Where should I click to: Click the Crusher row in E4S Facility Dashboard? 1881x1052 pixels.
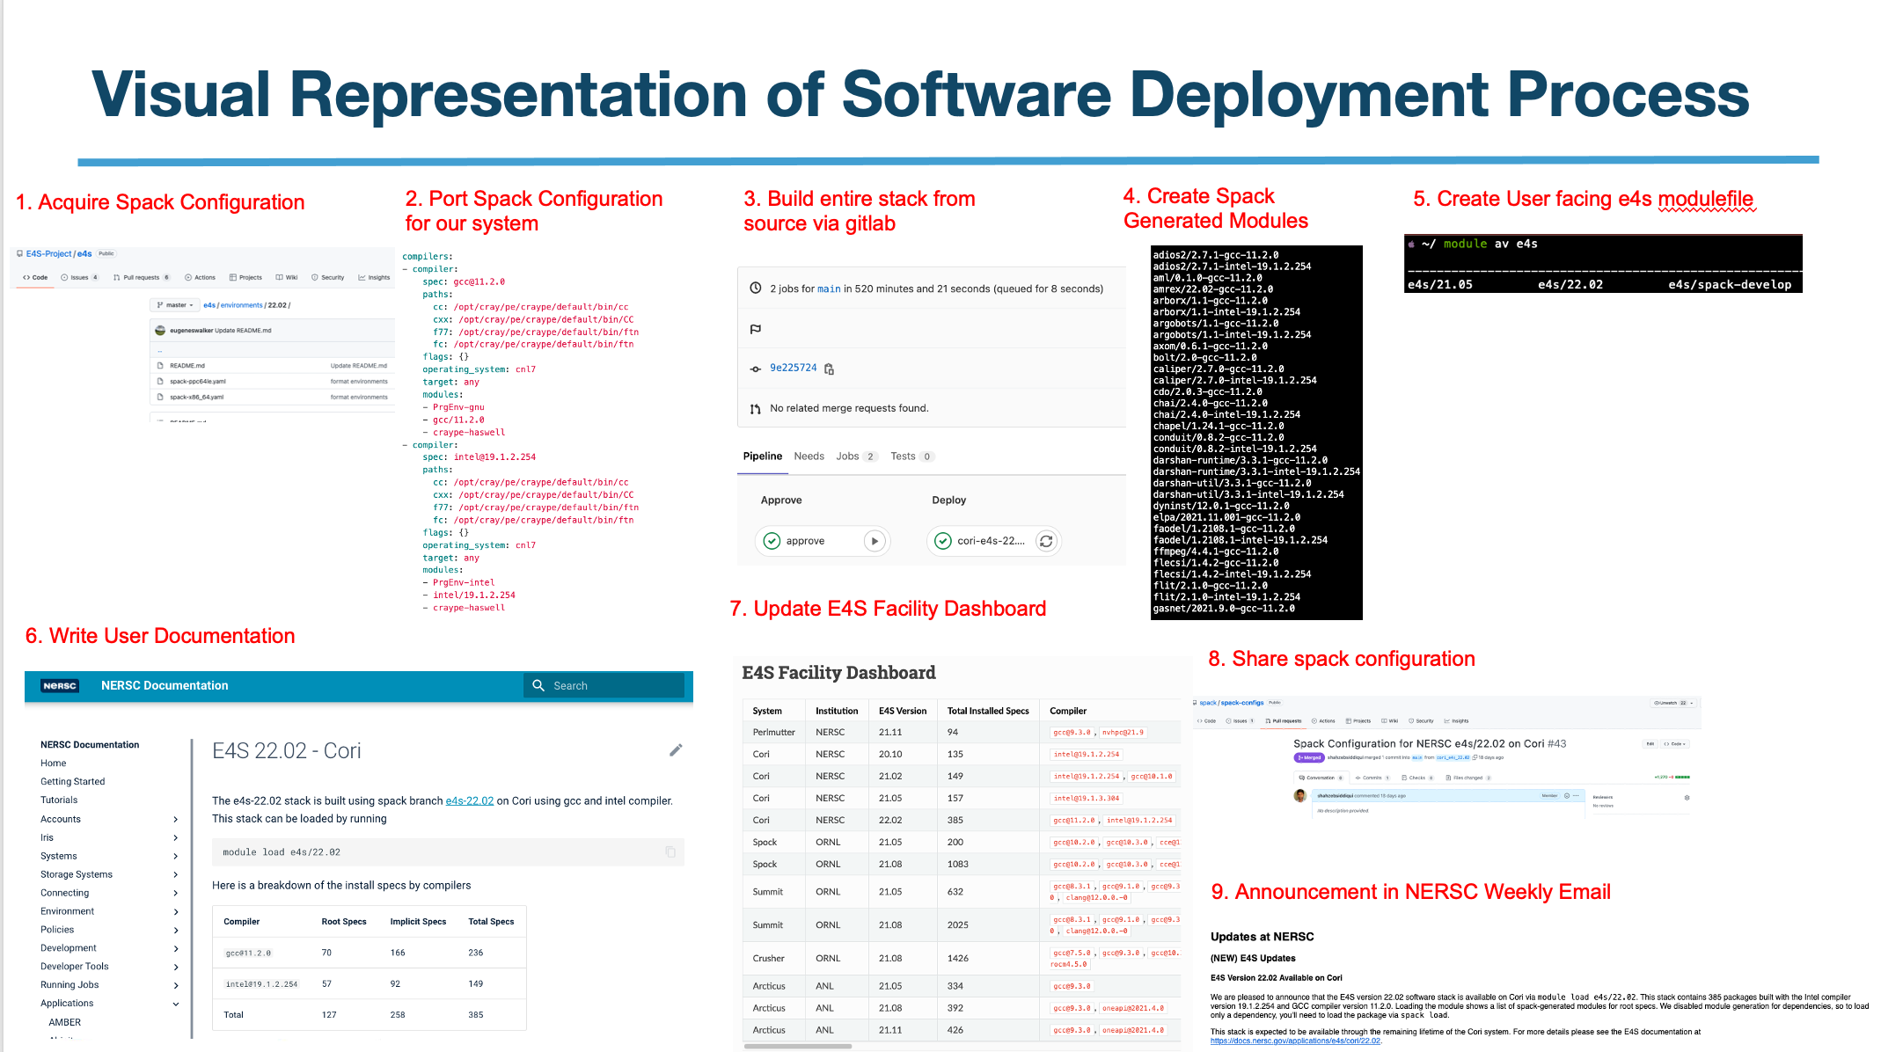coord(962,958)
